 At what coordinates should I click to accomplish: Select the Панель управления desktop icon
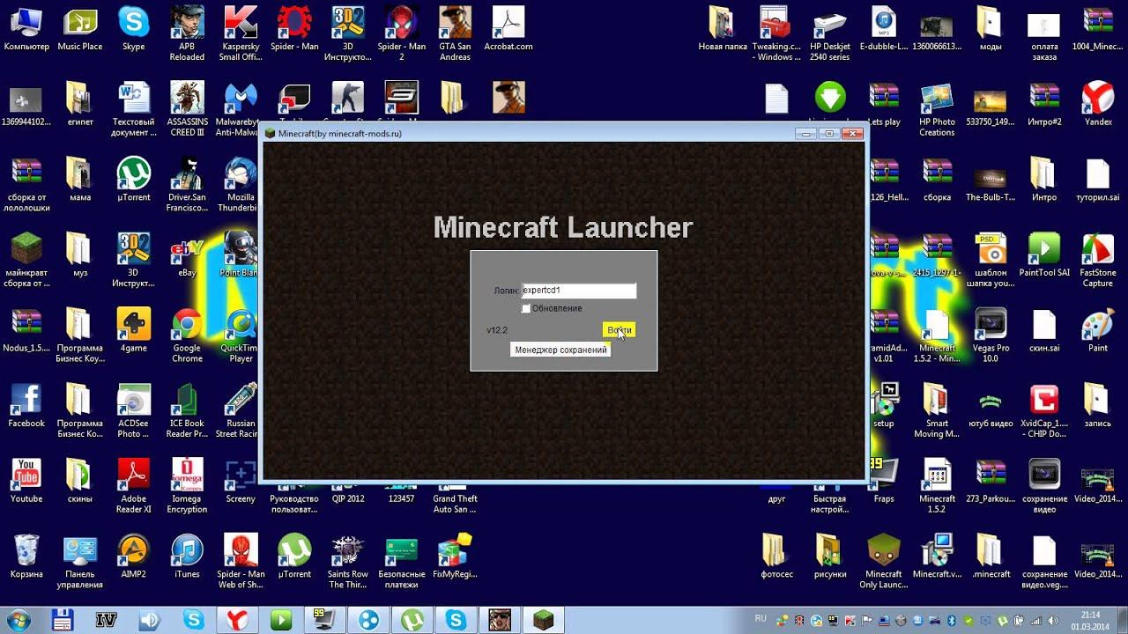[80, 562]
